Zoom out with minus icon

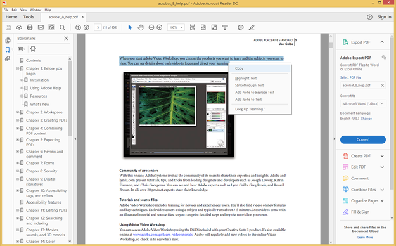[151, 27]
